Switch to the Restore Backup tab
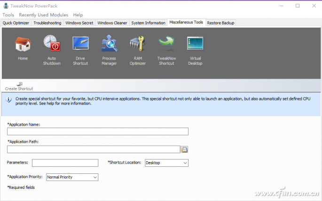Viewport: 322px width, 201px height. click(220, 22)
